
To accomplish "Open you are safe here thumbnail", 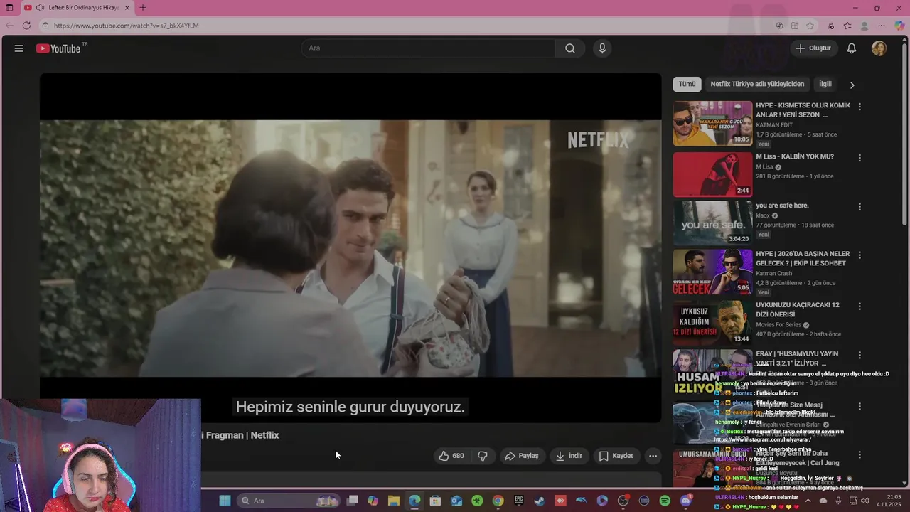I will (712, 223).
